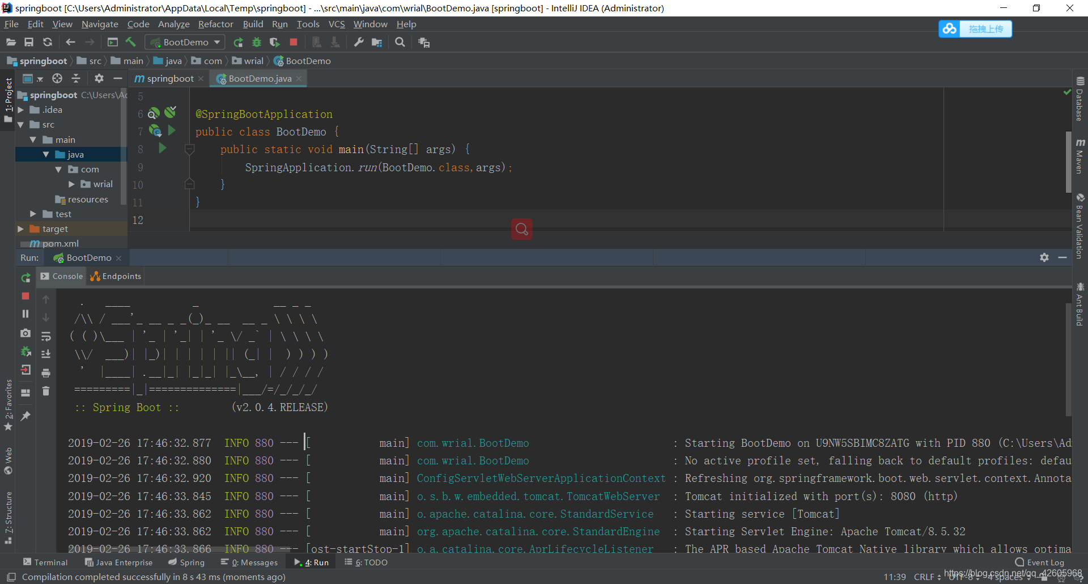The image size is (1088, 584).
Task: Stop the app with the toolbar red square
Action: tap(294, 43)
